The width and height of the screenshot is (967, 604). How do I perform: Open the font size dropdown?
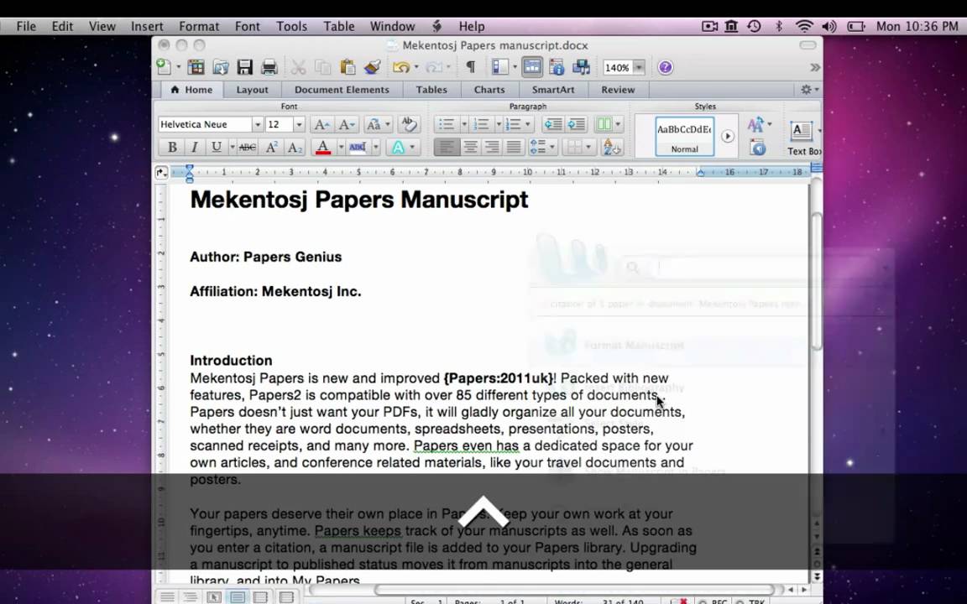pos(299,124)
